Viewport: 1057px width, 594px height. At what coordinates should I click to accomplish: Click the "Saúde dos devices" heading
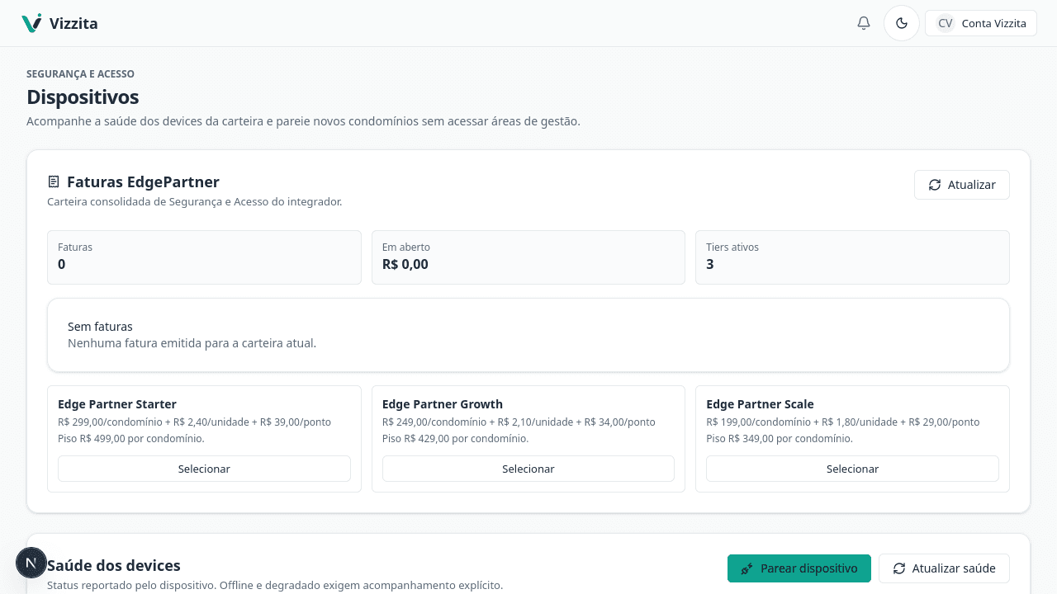(x=114, y=566)
